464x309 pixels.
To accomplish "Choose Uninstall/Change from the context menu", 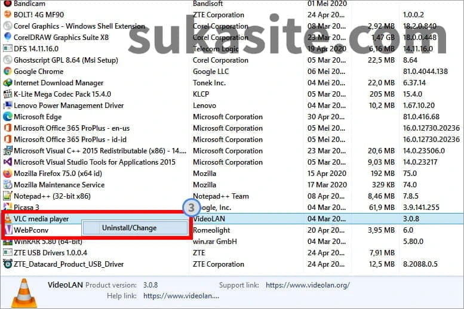I will click(135, 228).
